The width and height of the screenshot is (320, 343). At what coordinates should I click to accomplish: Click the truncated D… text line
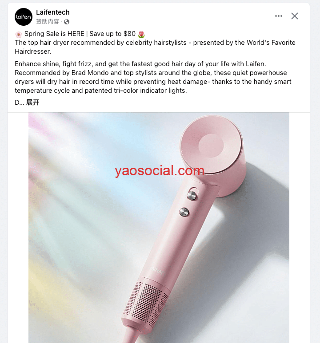(19, 103)
